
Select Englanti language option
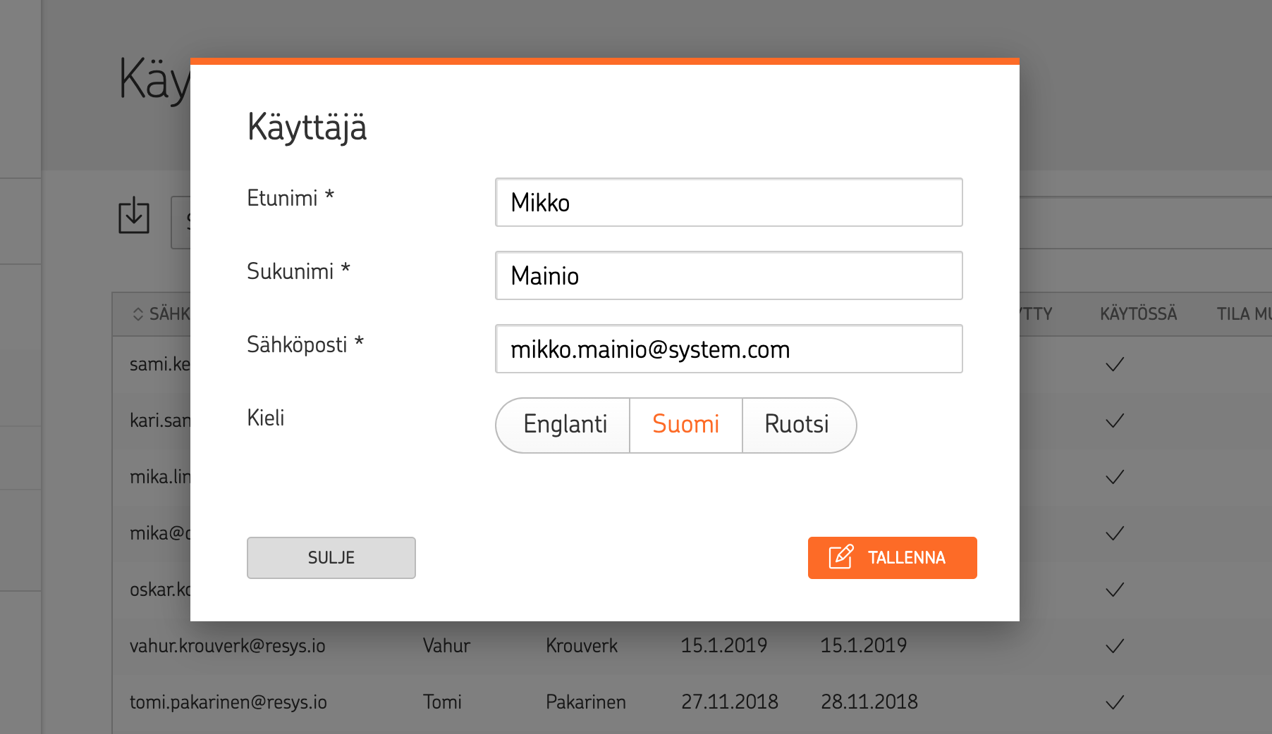pyautogui.click(x=564, y=425)
